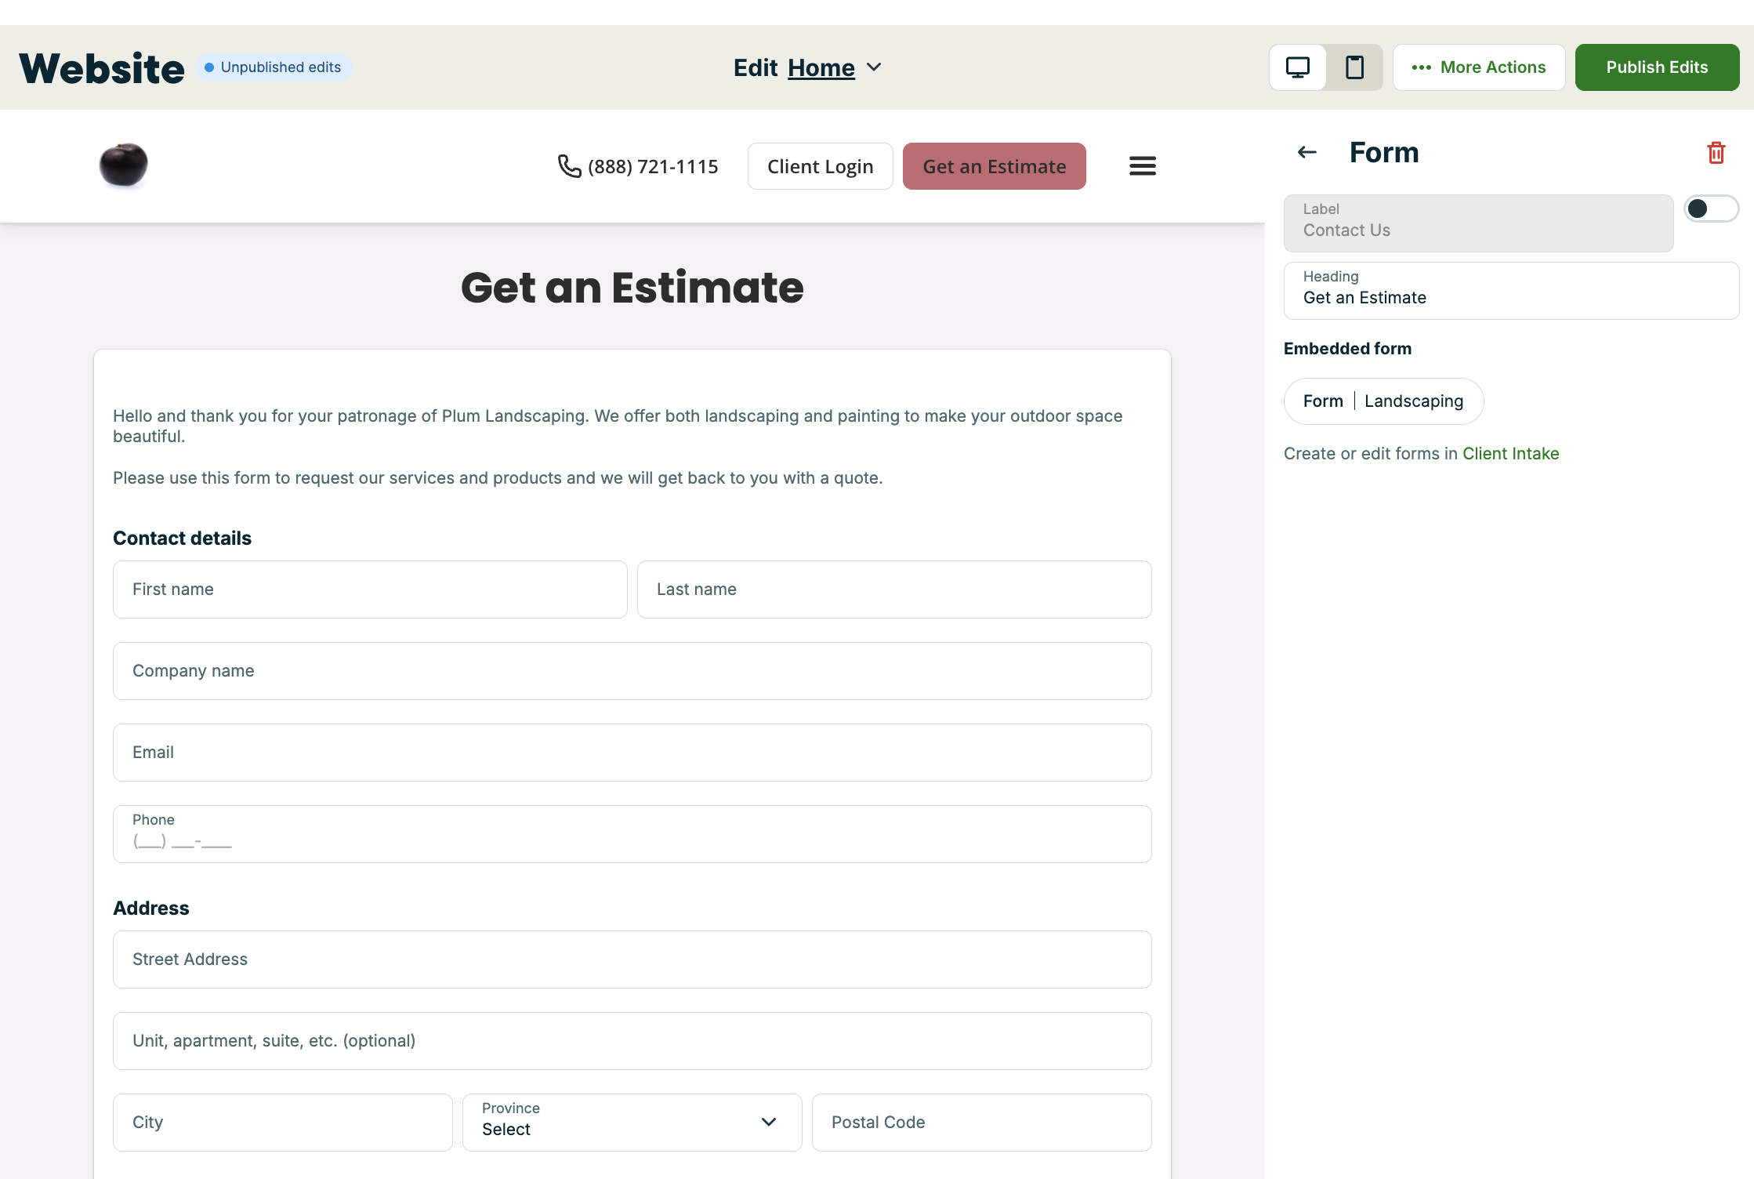Viewport: 1754px width, 1179px height.
Task: Click the Get an Estimate nav button
Action: [994, 166]
